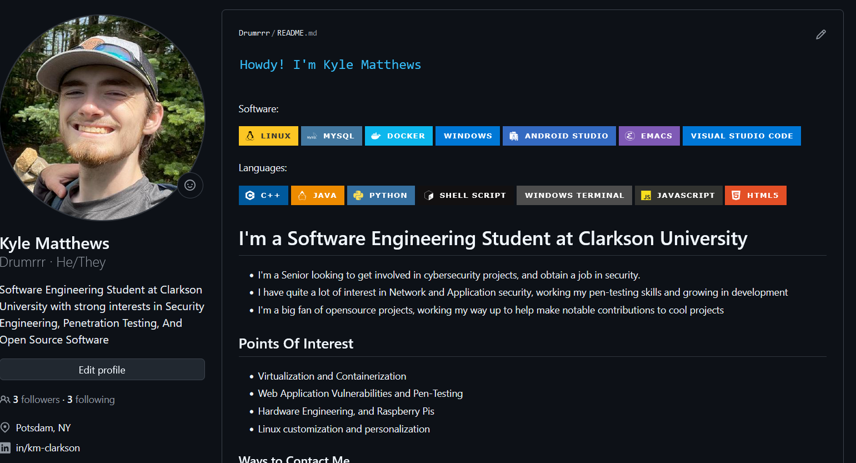Click the Senior cybersecurity projects bullet

pyautogui.click(x=449, y=275)
